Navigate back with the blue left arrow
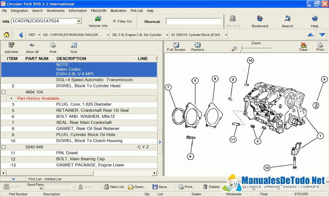 pyautogui.click(x=20, y=35)
